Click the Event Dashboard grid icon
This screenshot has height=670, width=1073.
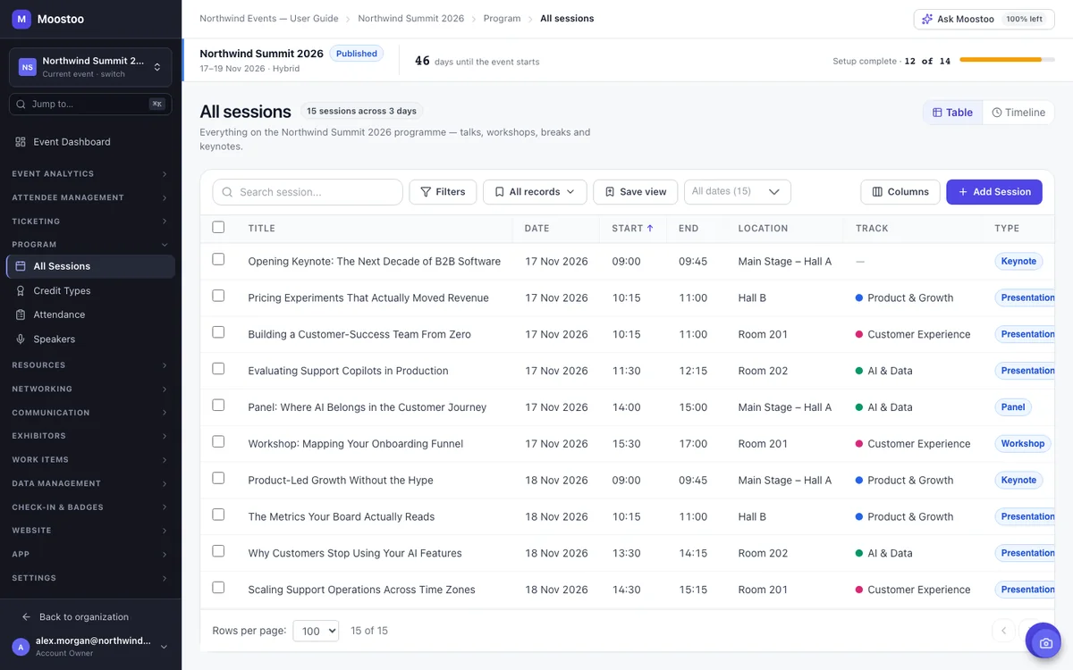[21, 142]
